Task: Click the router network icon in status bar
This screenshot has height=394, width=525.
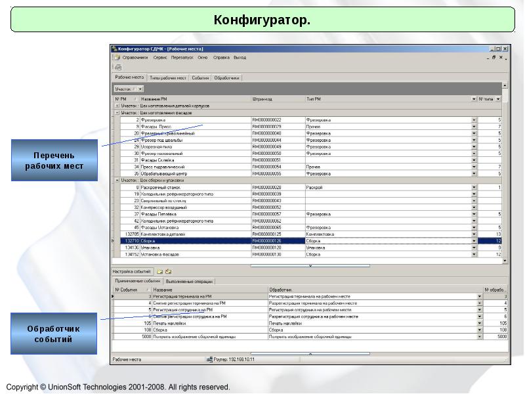Action: point(209,359)
